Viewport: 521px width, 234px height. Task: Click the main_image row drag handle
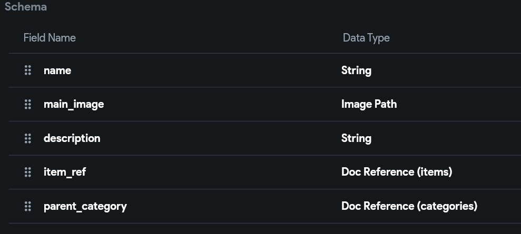[28, 104]
